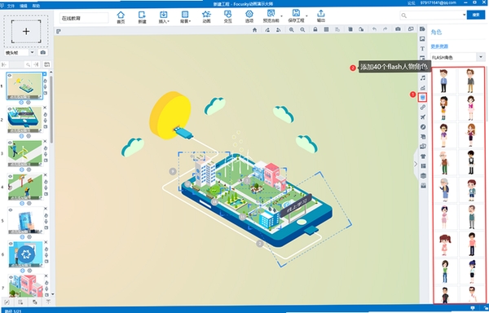Expand the arrow next to 预览当前
The image size is (489, 313).
click(282, 16)
